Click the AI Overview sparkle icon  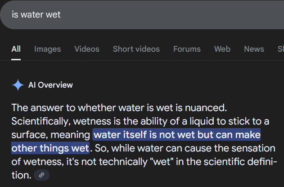tap(18, 85)
